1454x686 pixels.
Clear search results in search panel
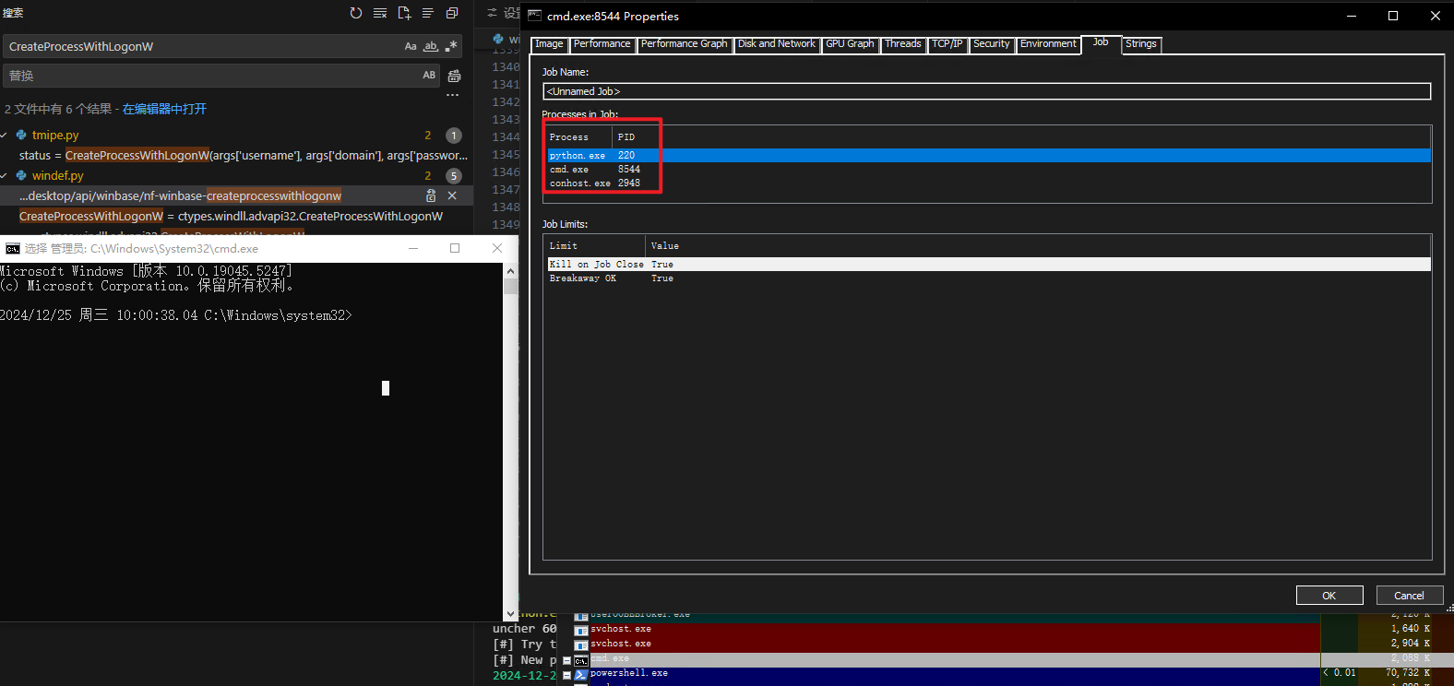380,13
